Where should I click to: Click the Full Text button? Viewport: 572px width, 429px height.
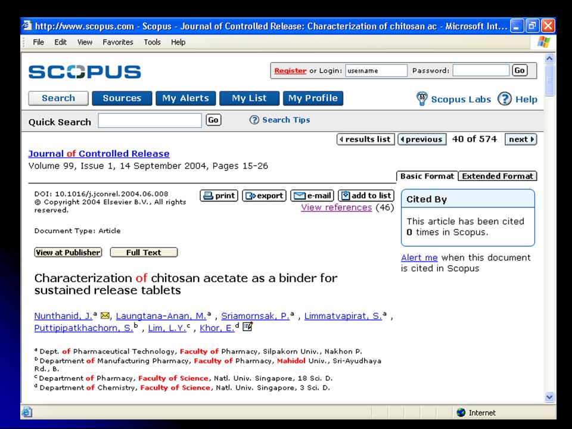pos(144,253)
